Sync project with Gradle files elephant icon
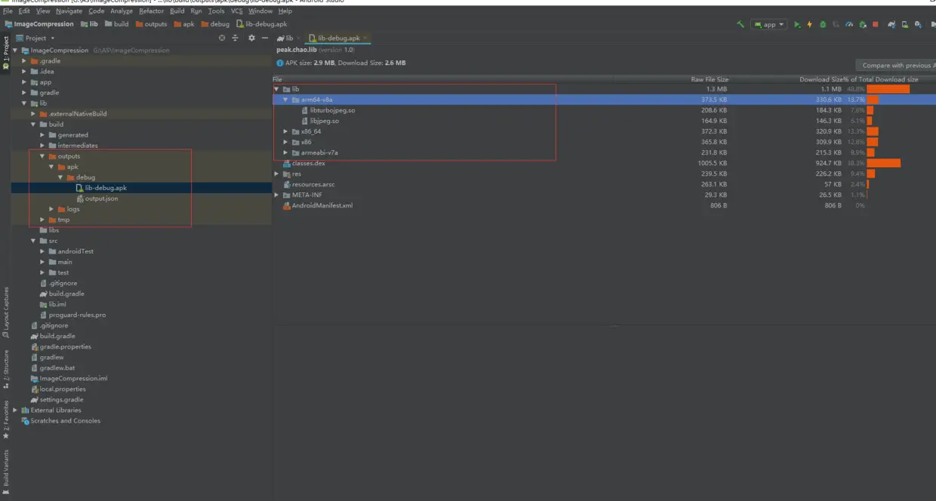This screenshot has width=936, height=501. (891, 24)
